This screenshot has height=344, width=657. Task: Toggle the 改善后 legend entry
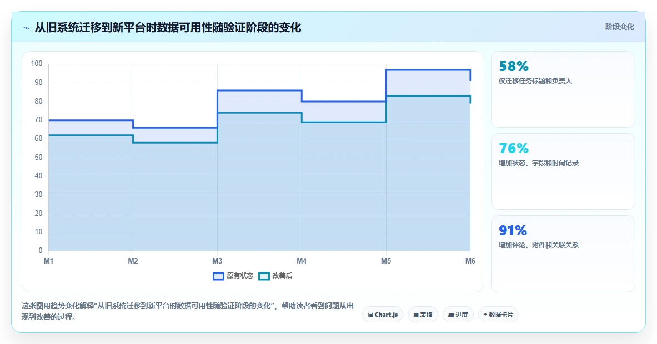[x=275, y=276]
